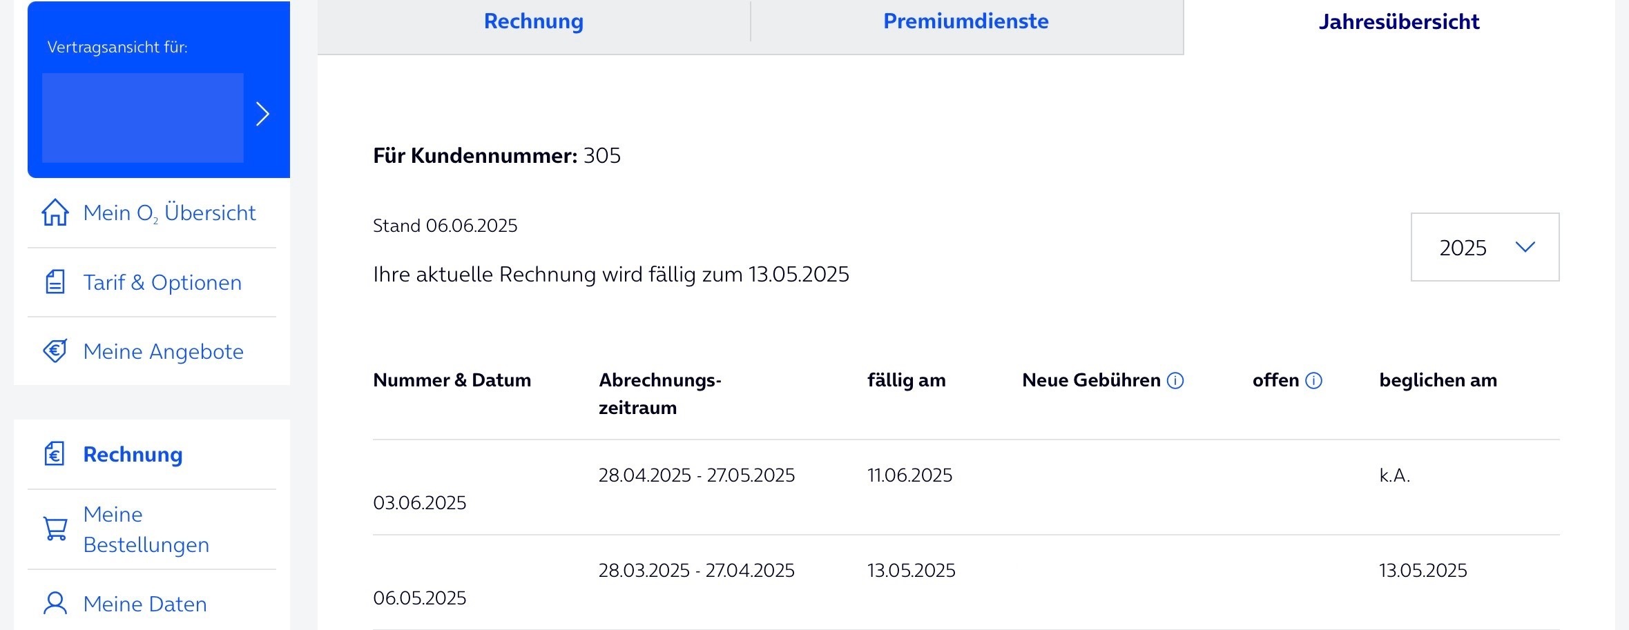Screen dimensions: 1629x630
Task: Open Meine Angebote in sidebar
Action: (163, 351)
